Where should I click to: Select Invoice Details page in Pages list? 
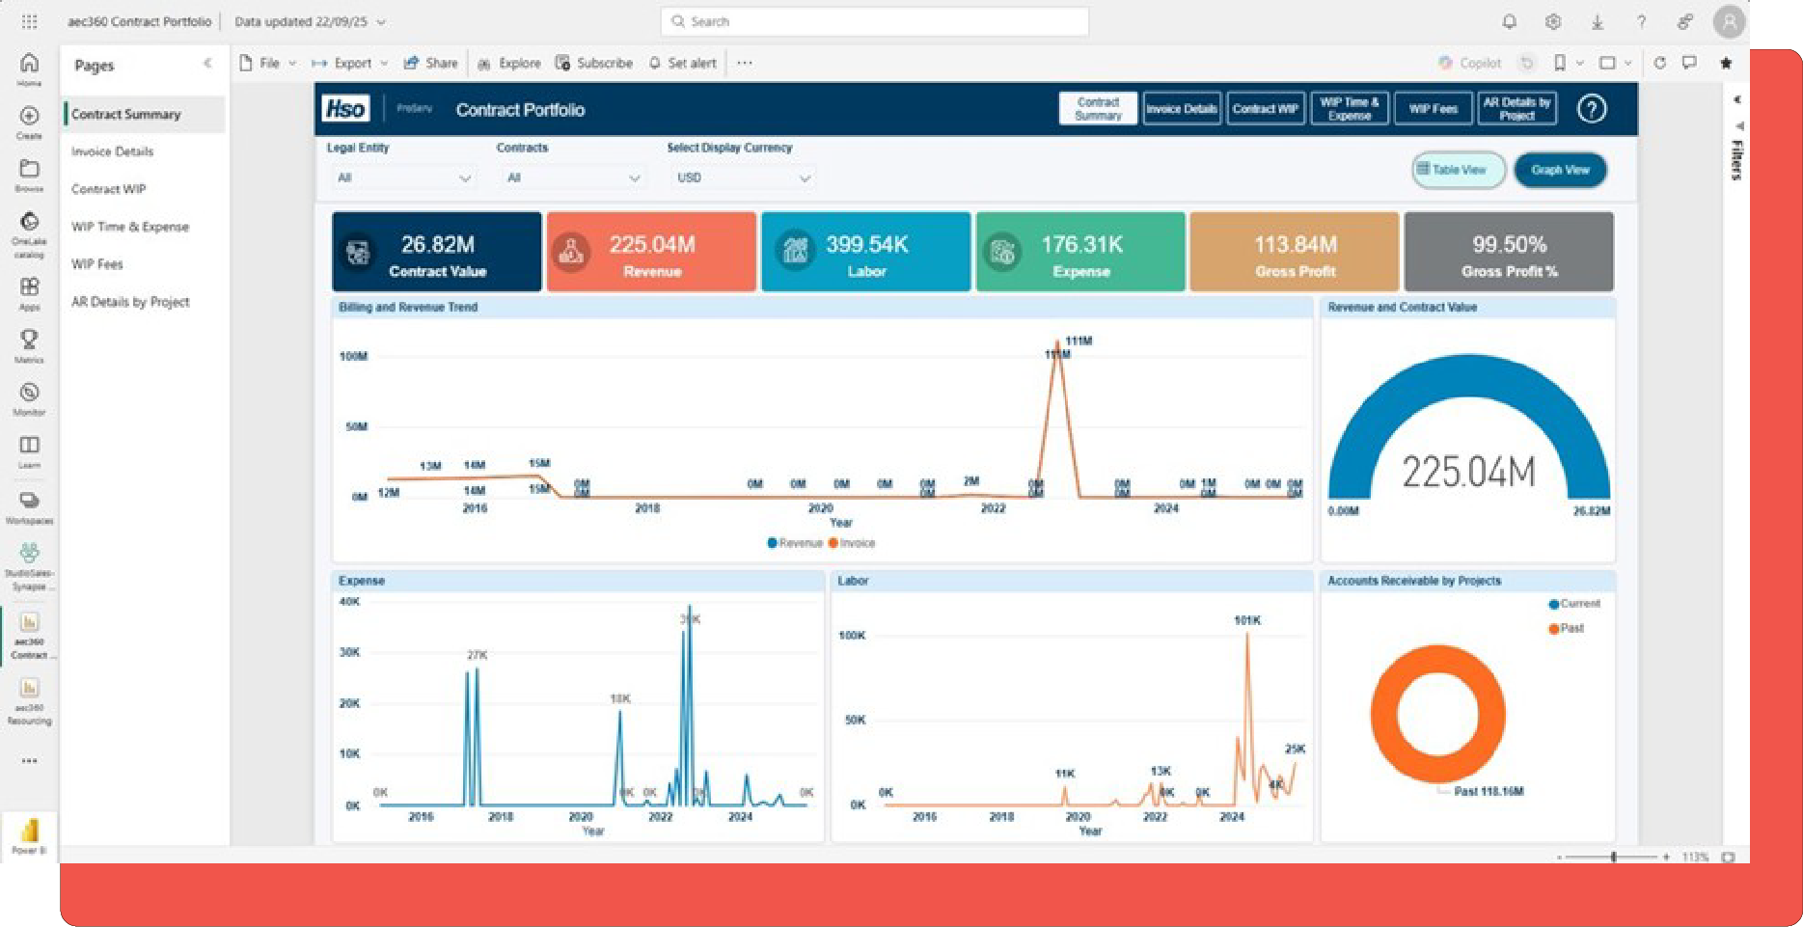click(145, 151)
